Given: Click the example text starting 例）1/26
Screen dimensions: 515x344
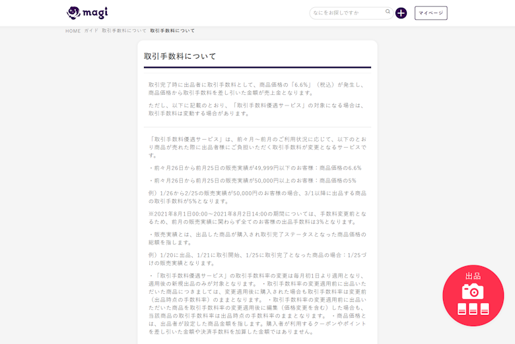Looking at the screenshot, I should click(x=257, y=197).
